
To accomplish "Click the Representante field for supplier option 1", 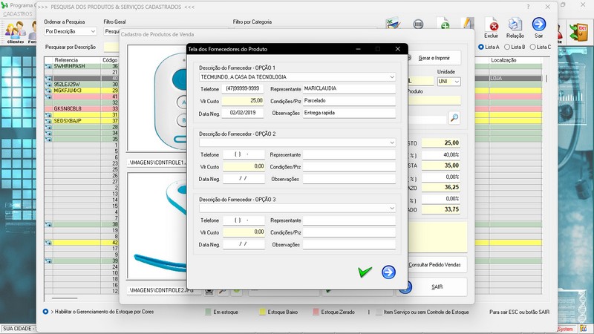I will (349, 88).
